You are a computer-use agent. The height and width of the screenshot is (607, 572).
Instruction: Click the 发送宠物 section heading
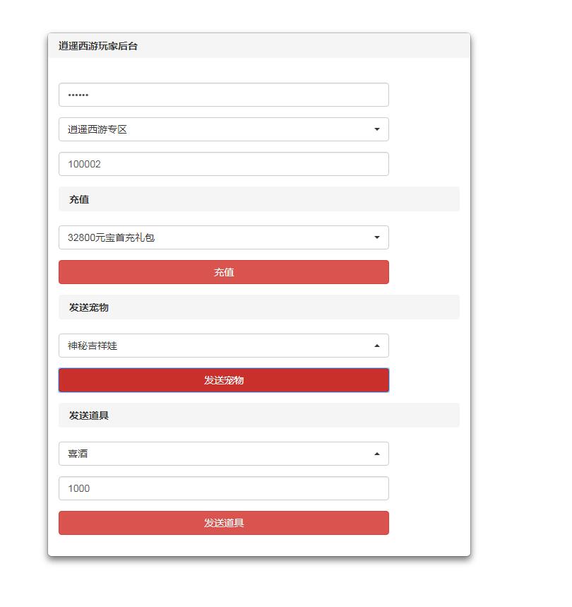89,307
